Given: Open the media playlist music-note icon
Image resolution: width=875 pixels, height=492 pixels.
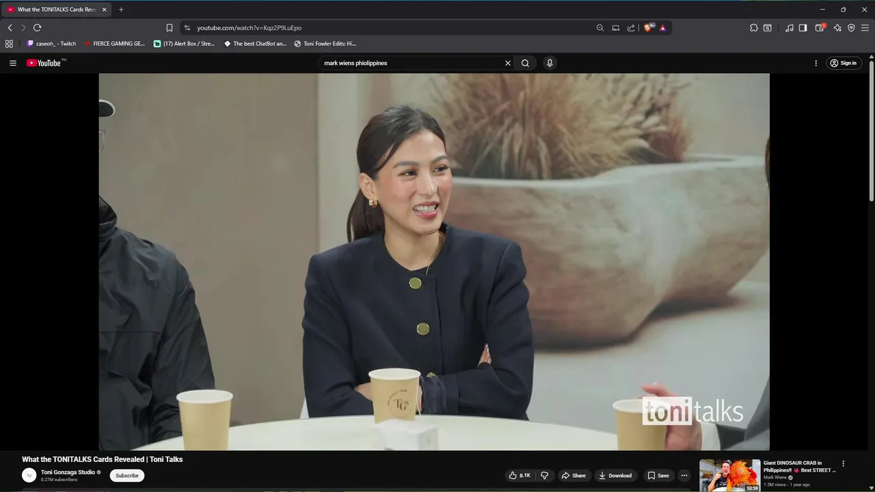Looking at the screenshot, I should [x=790, y=27].
